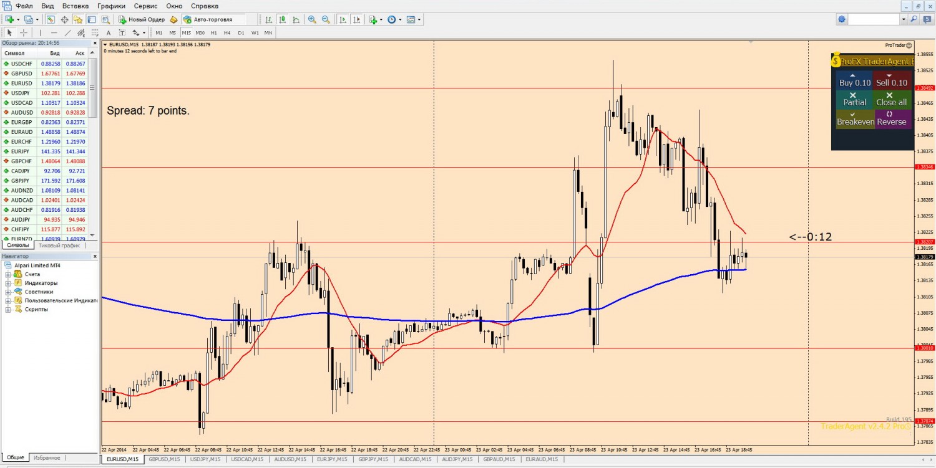Expand the Счета tree node
Viewport: 936px width, 468px height.
click(8, 274)
